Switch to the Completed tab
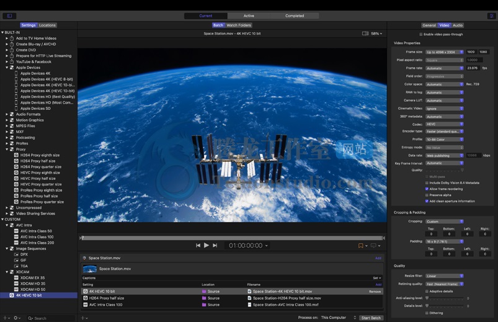 pos(295,16)
